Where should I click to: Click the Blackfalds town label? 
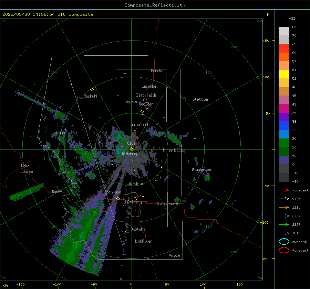tap(146, 95)
